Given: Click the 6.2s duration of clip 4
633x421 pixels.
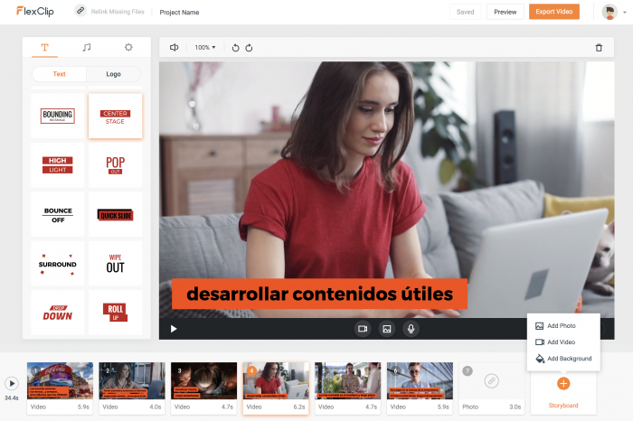Looking at the screenshot, I should pyautogui.click(x=299, y=407).
